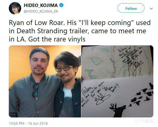
Task: Open Hideo Kojima's profile avatar
Action: (15, 8)
